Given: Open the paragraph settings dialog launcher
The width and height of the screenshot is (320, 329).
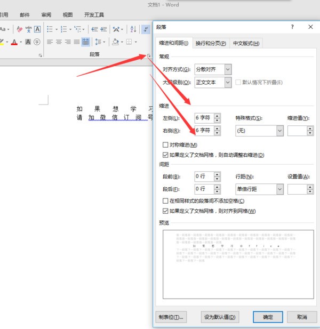Looking at the screenshot, I should pos(149,55).
